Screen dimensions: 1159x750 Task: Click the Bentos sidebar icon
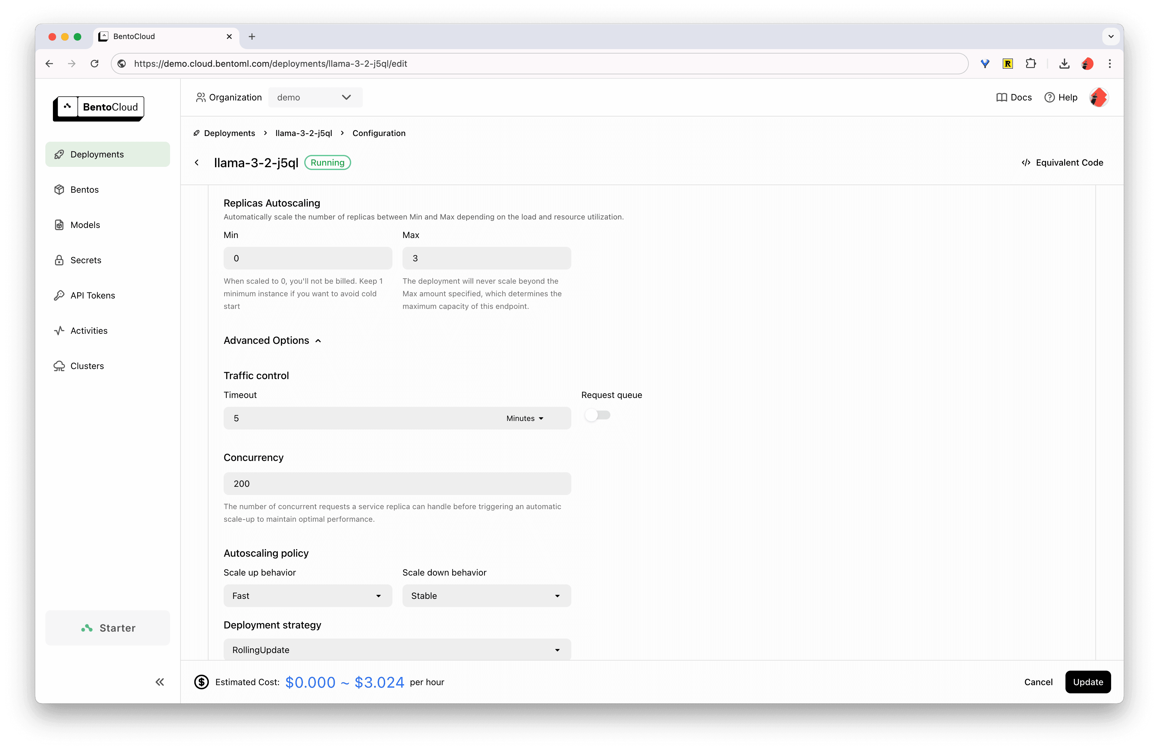(59, 189)
